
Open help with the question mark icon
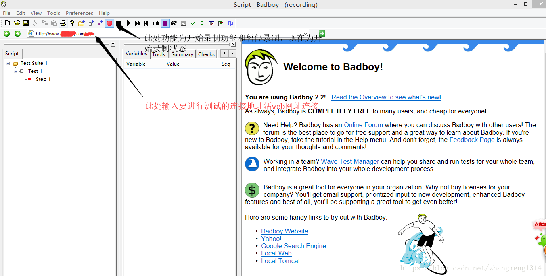click(72, 23)
